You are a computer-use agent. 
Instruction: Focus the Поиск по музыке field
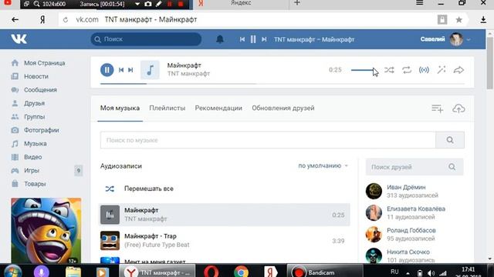pyautogui.click(x=268, y=140)
